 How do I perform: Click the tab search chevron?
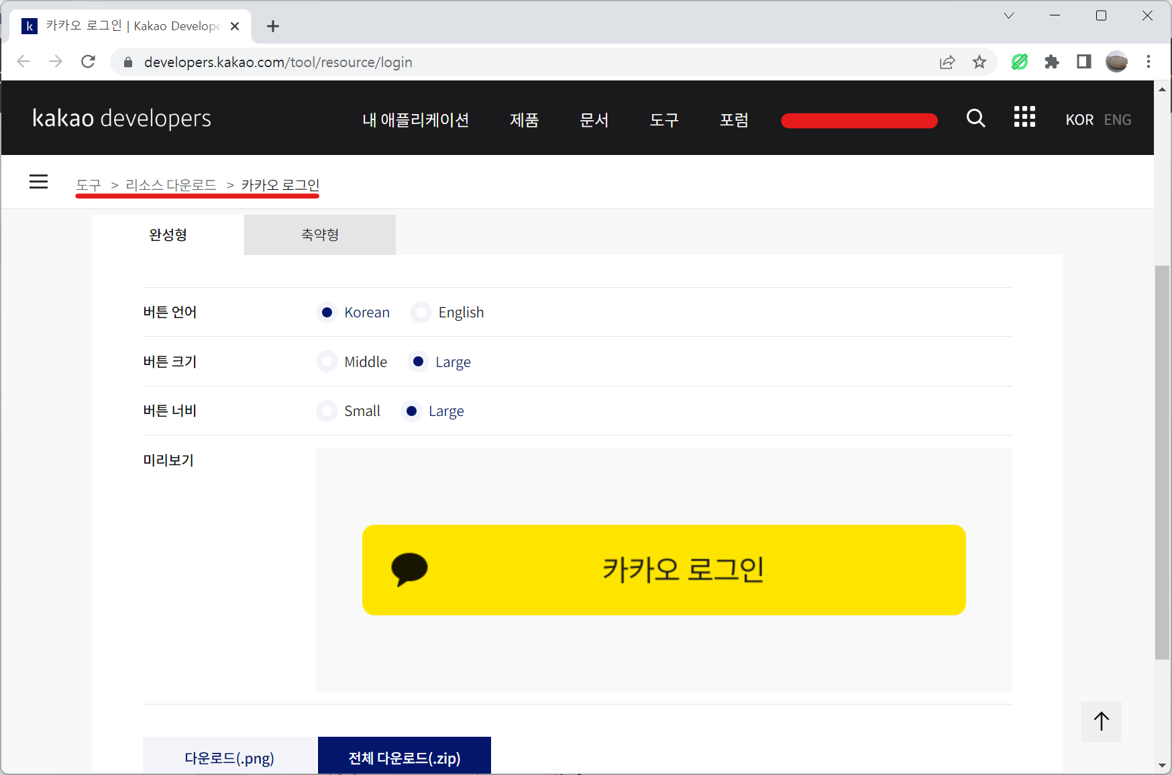(x=1009, y=15)
